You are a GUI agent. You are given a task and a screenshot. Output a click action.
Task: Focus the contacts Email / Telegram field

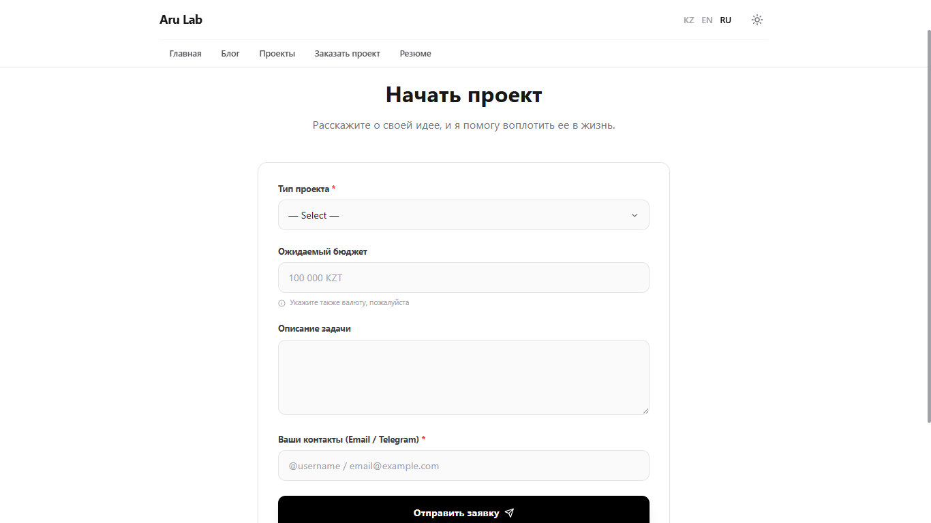pyautogui.click(x=463, y=466)
